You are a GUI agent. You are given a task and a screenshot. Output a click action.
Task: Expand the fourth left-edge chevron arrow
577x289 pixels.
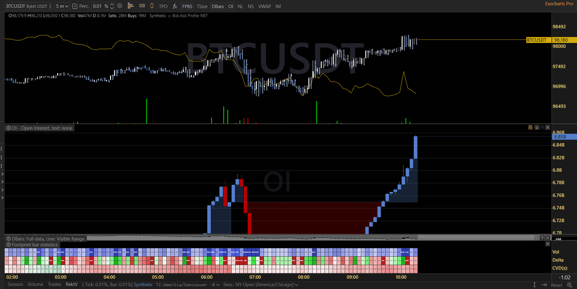pos(2,198)
